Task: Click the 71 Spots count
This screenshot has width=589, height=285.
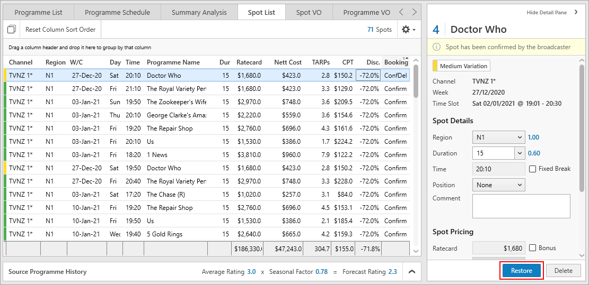Action: [380, 30]
